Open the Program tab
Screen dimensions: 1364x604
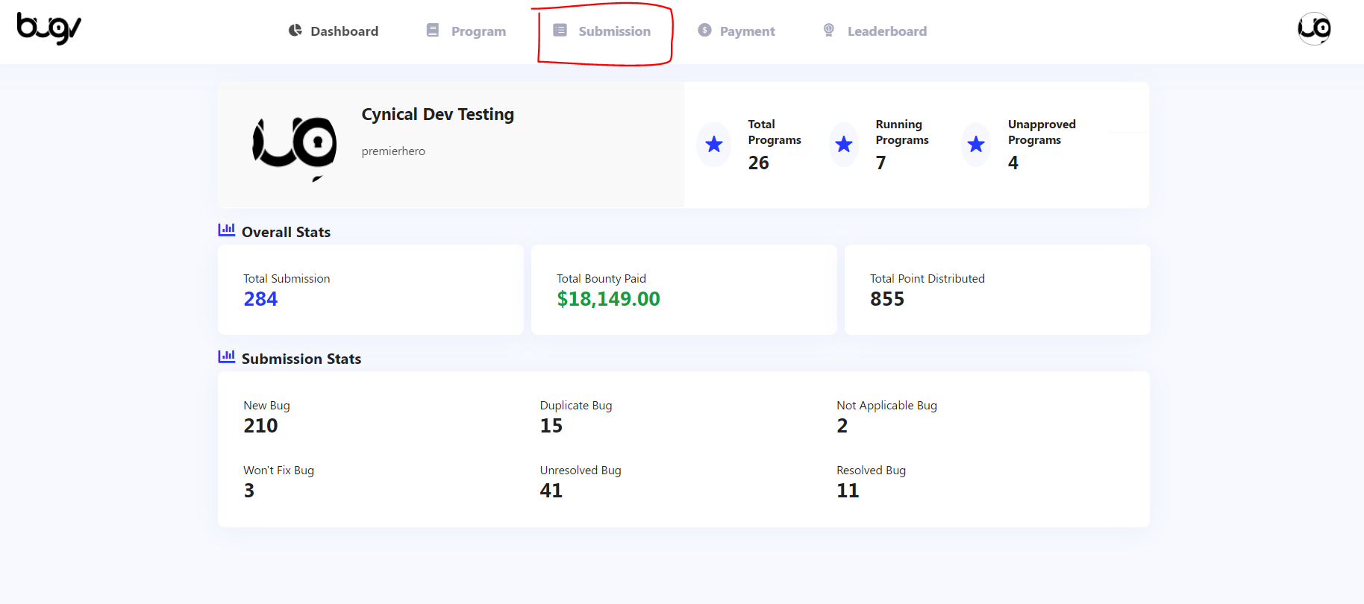point(466,31)
